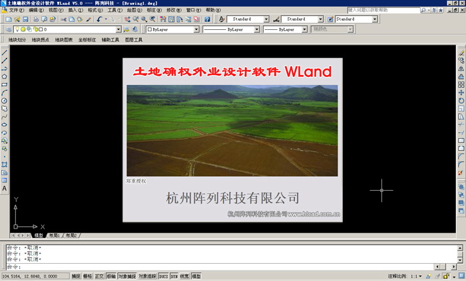Save drawing with floppy disk icon
Viewport: 466px width, 281px height.
coord(25,19)
